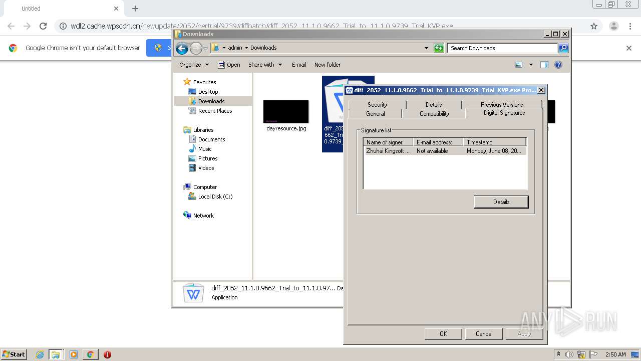The width and height of the screenshot is (641, 361).
Task: Open Documents library
Action: pos(211,139)
